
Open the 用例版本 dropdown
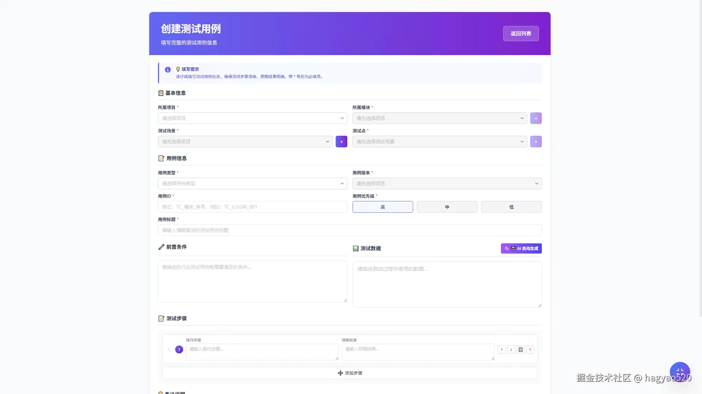point(447,184)
